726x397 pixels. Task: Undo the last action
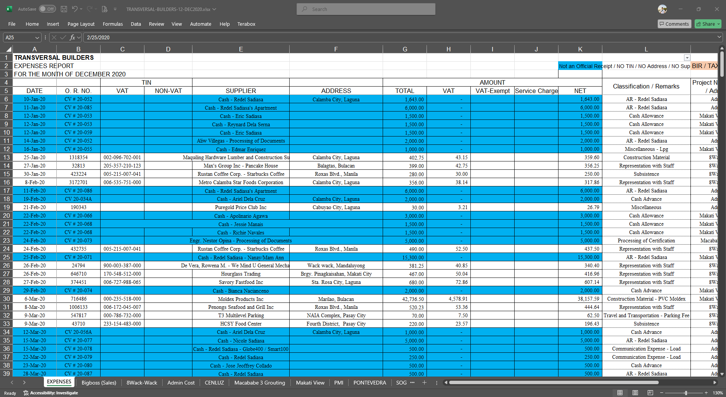tap(75, 9)
